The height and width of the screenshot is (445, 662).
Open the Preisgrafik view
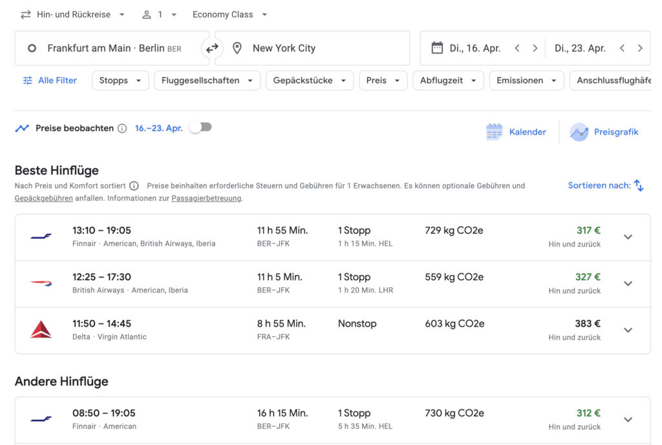coord(604,132)
